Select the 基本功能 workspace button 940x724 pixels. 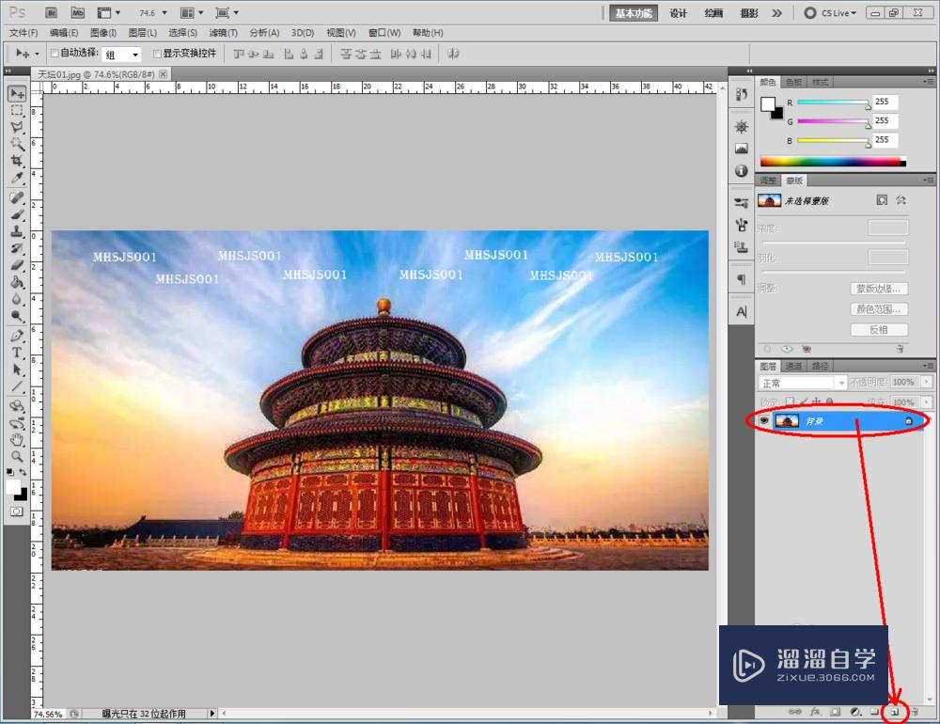point(634,12)
